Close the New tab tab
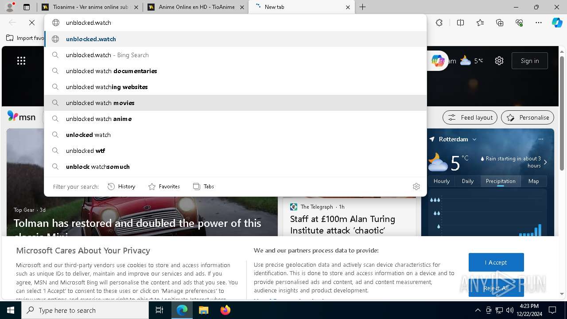The width and height of the screenshot is (567, 319). (x=348, y=7)
